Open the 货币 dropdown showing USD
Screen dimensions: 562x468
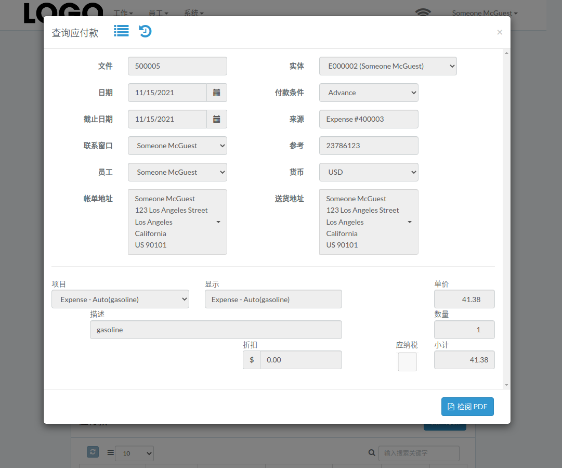369,172
